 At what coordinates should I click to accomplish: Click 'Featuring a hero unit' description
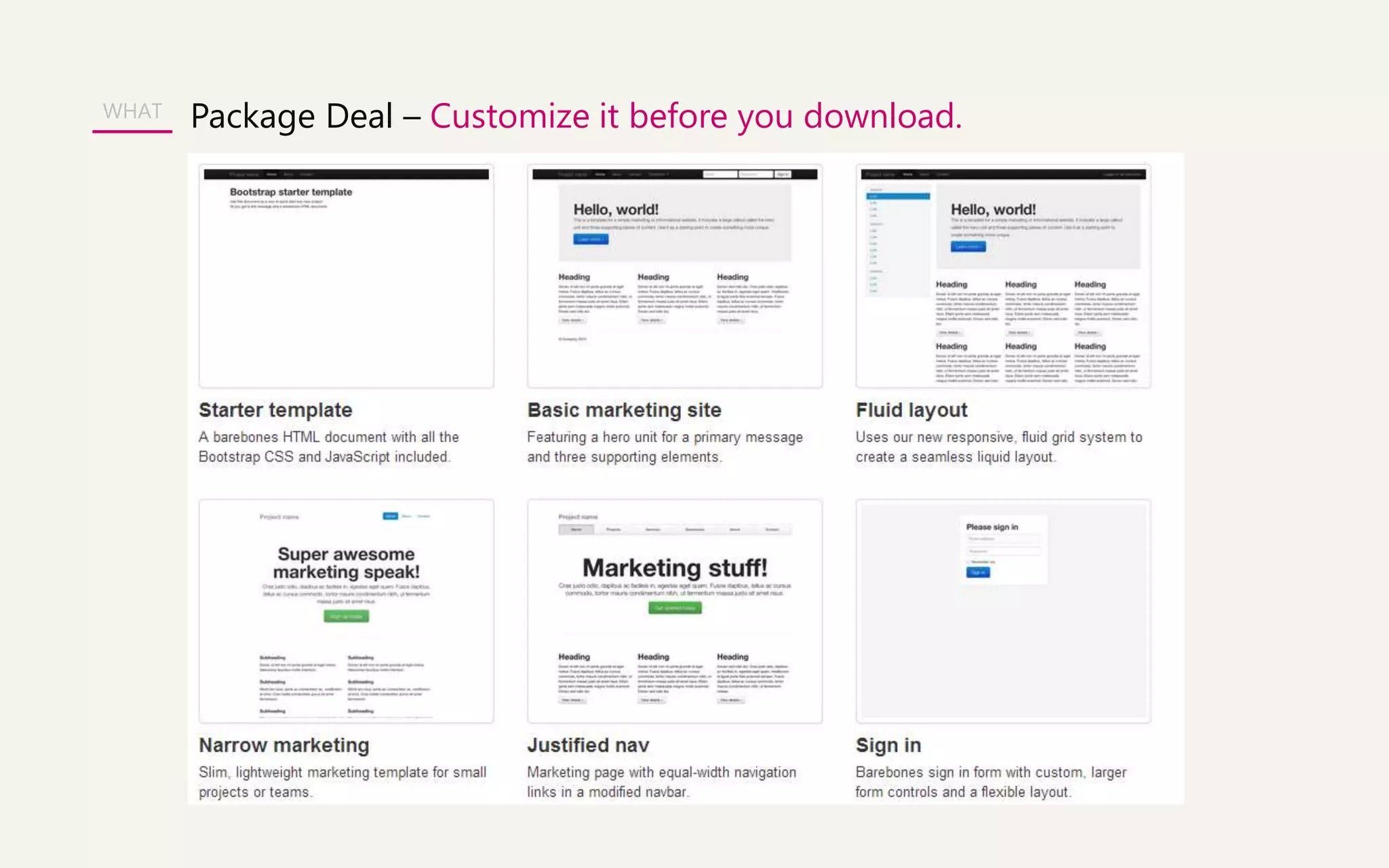(x=665, y=447)
